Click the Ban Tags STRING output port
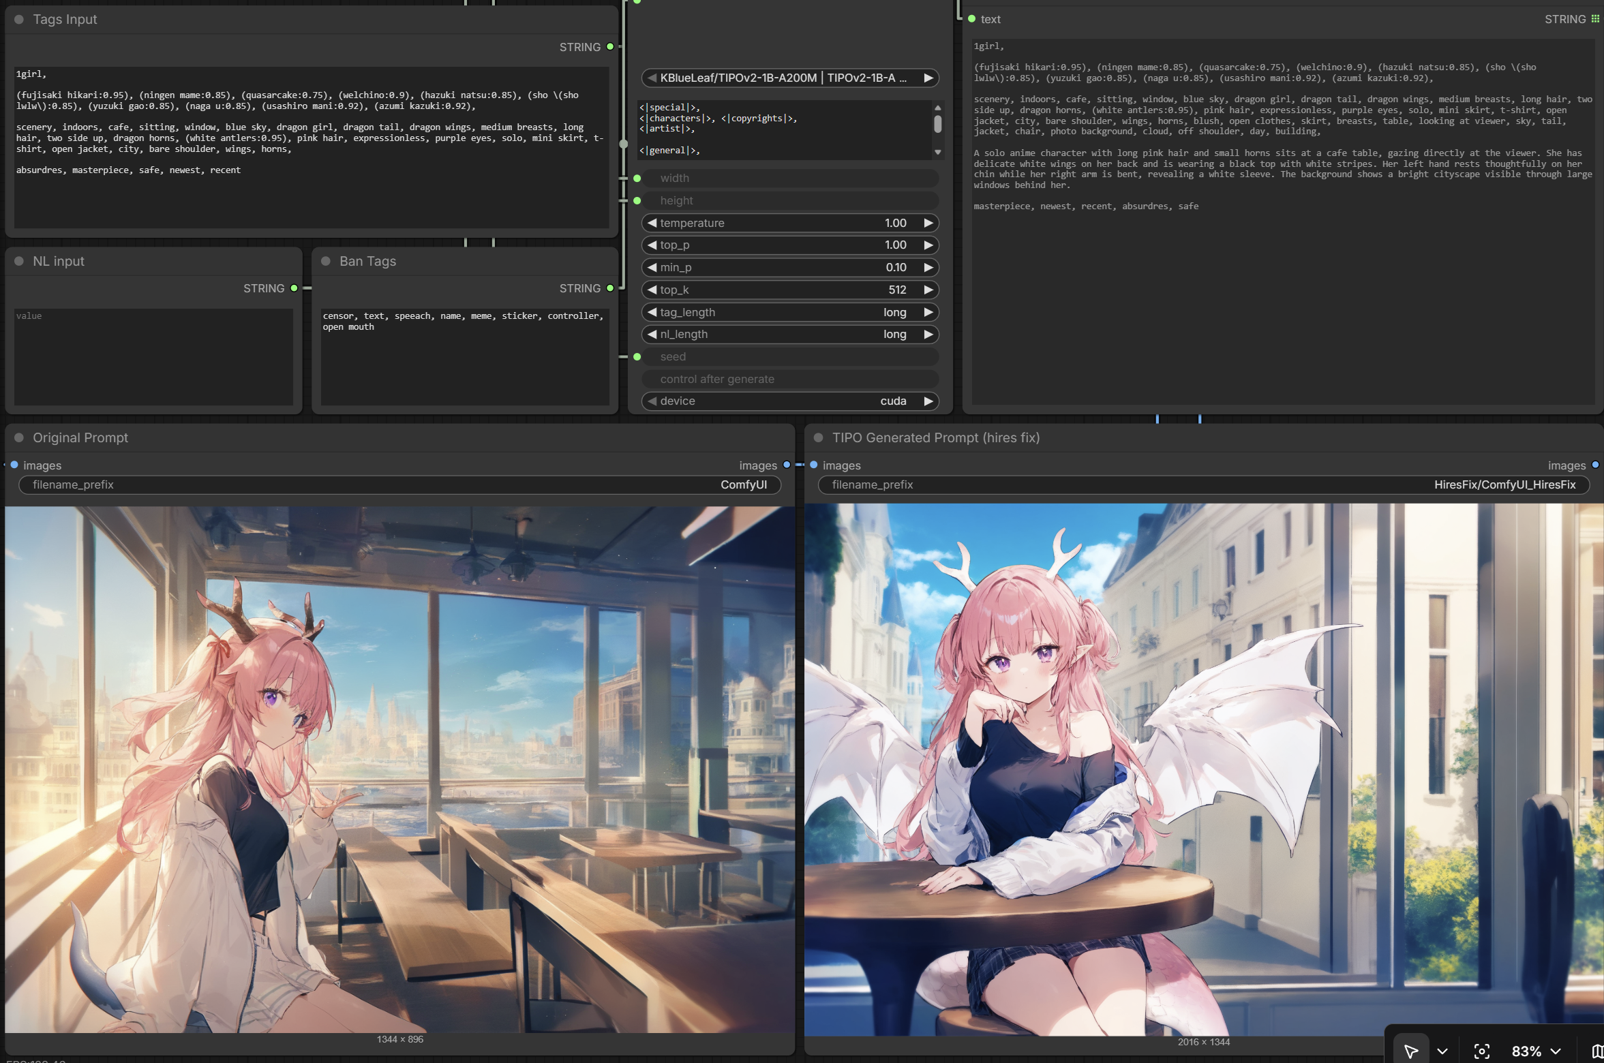 coord(610,288)
